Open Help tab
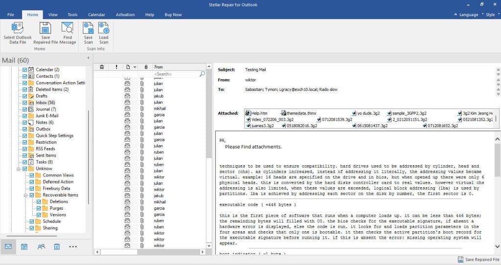 (150, 15)
